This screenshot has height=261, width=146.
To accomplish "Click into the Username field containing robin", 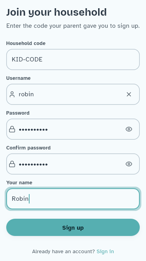I will (73, 94).
